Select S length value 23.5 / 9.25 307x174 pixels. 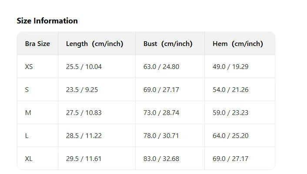pyautogui.click(x=82, y=90)
